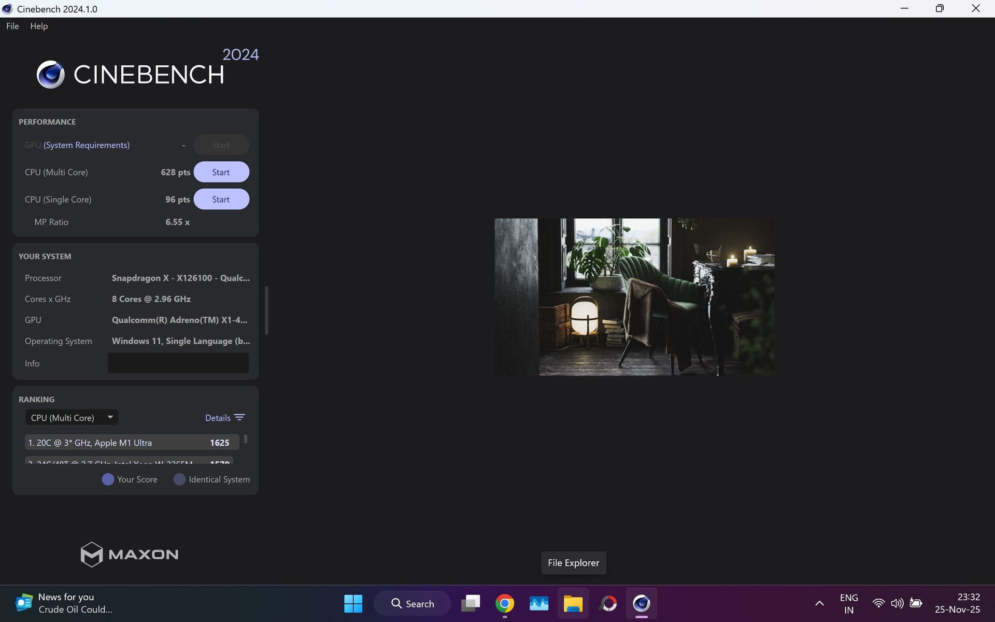Open the taskbar Search box
This screenshot has width=995, height=622.
pos(413,603)
